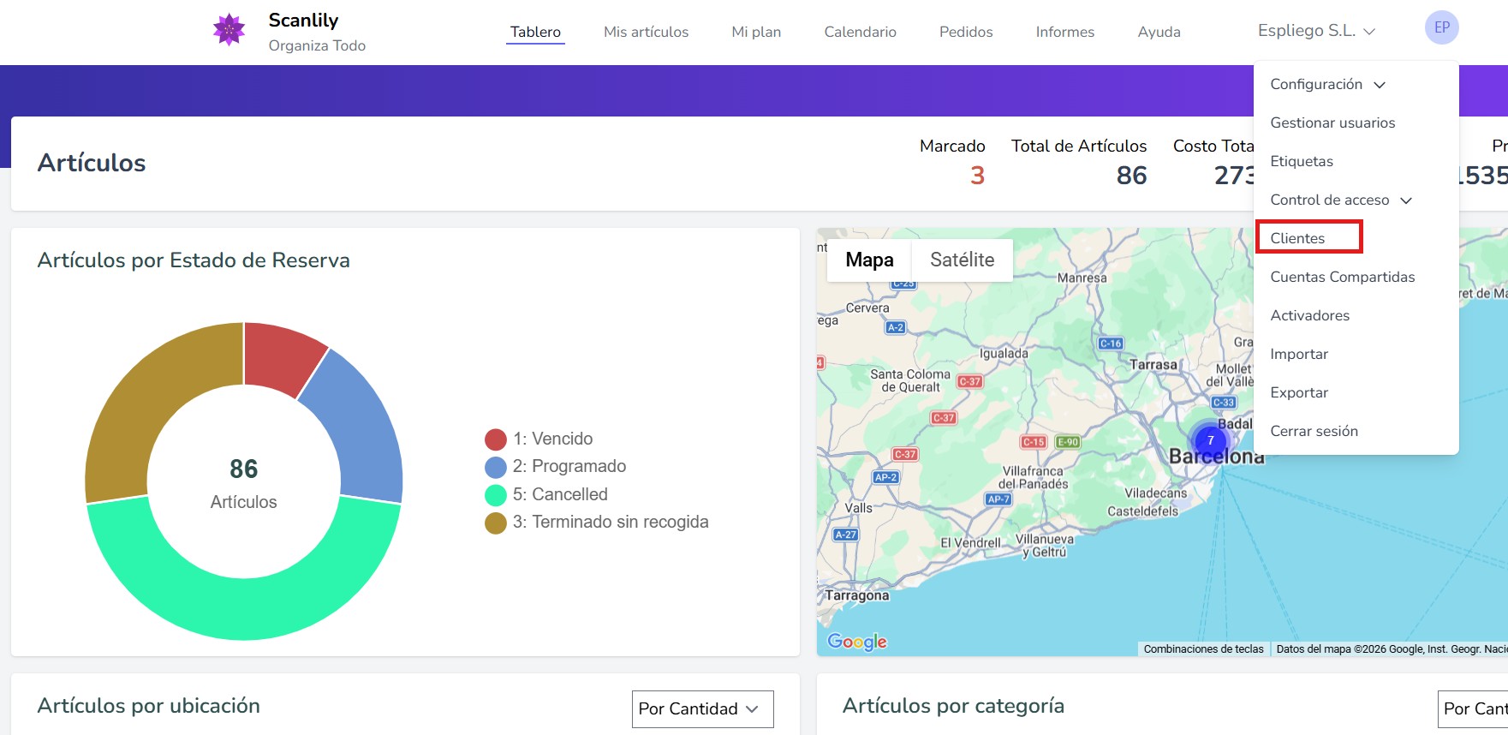Click the blue Programado legend swatch
The image size is (1508, 735).
(496, 467)
